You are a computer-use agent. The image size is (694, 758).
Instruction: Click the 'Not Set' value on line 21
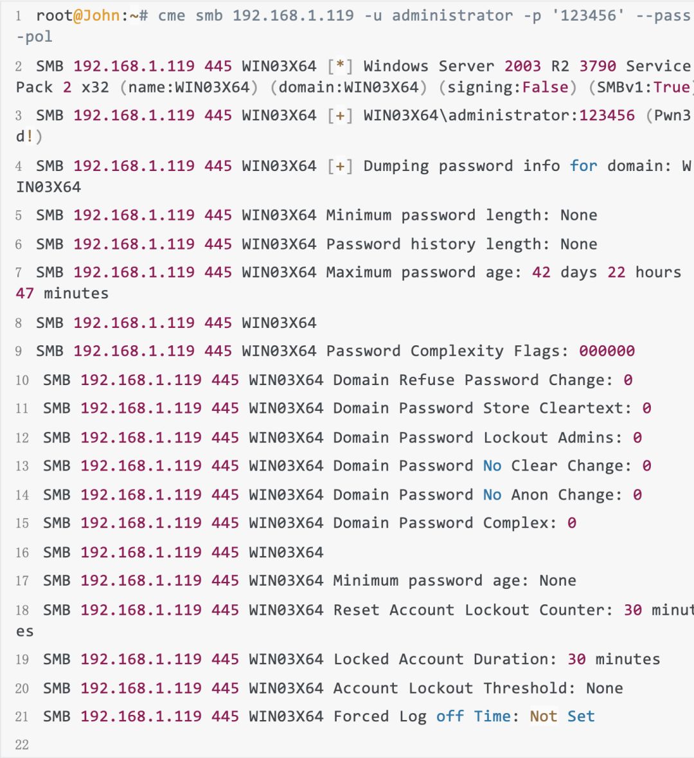(x=562, y=717)
